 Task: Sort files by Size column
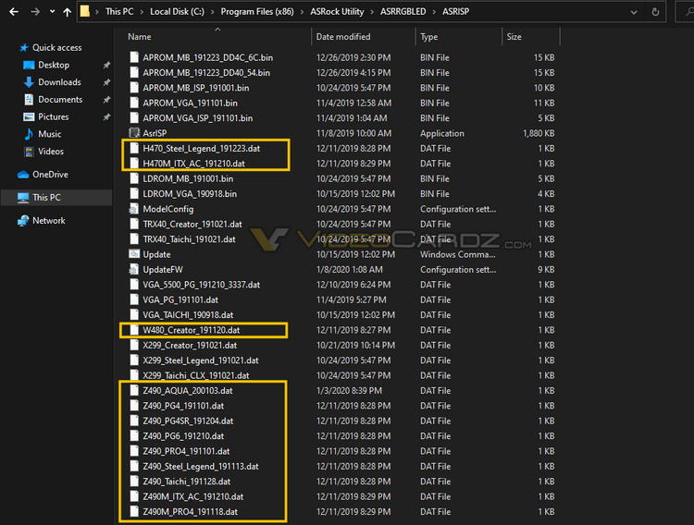point(514,37)
